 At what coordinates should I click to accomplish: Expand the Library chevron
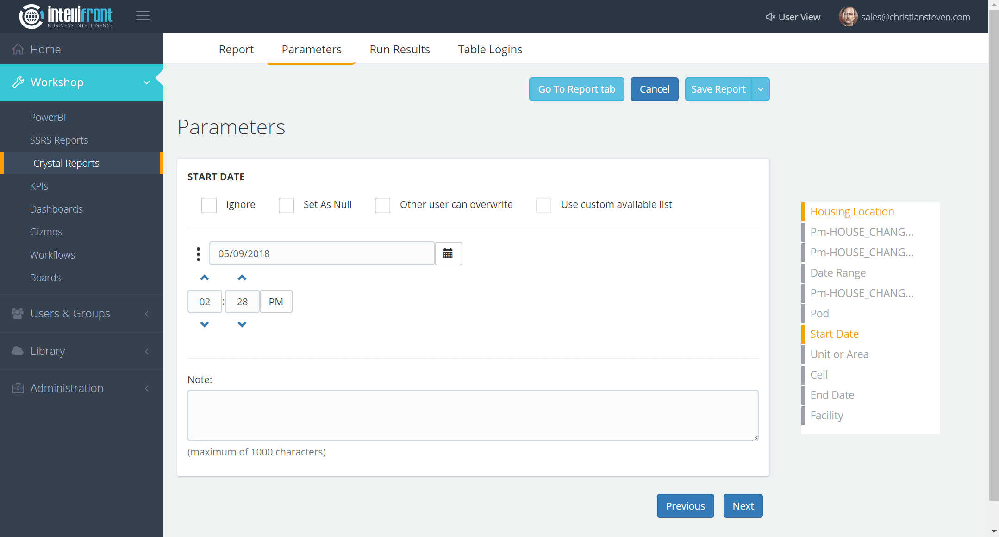pos(147,351)
